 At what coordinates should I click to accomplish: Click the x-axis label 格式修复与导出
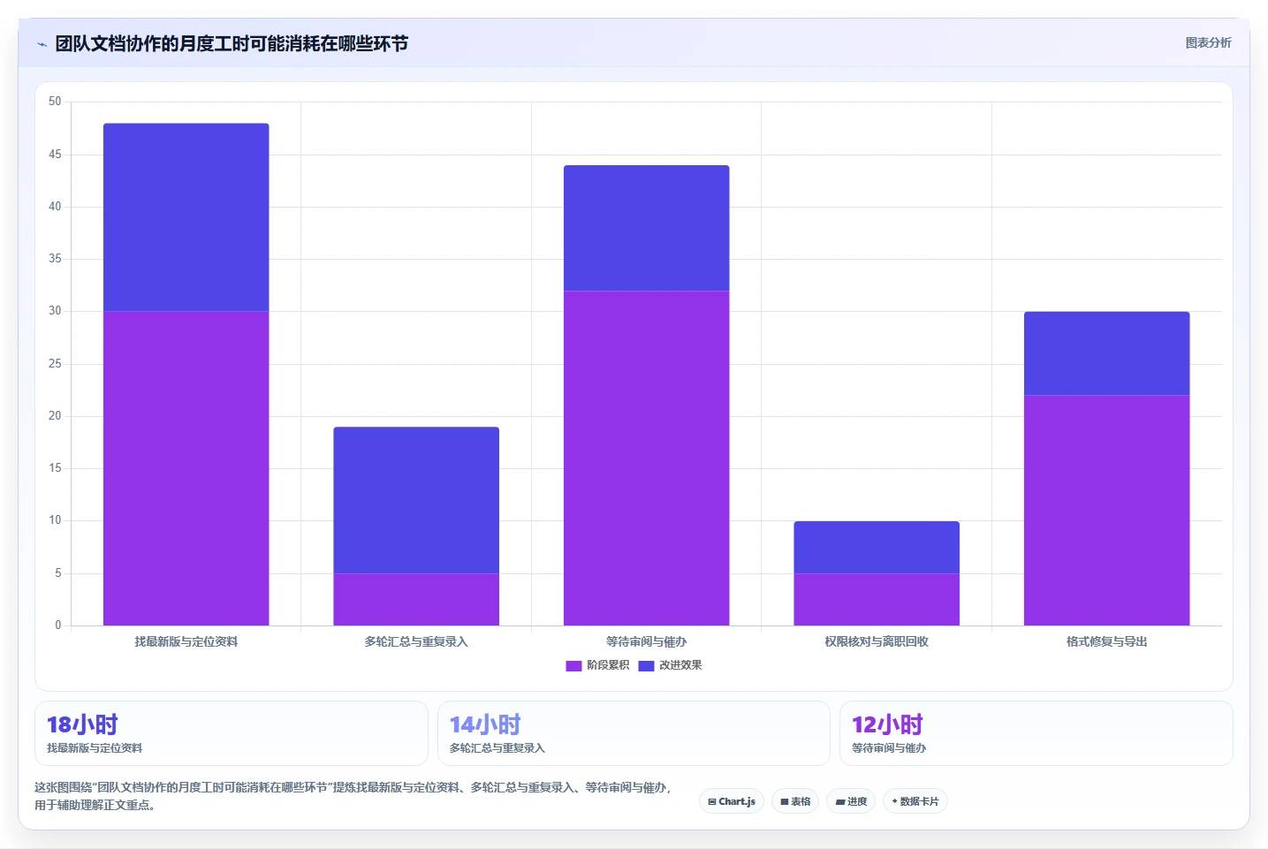[x=1106, y=641]
